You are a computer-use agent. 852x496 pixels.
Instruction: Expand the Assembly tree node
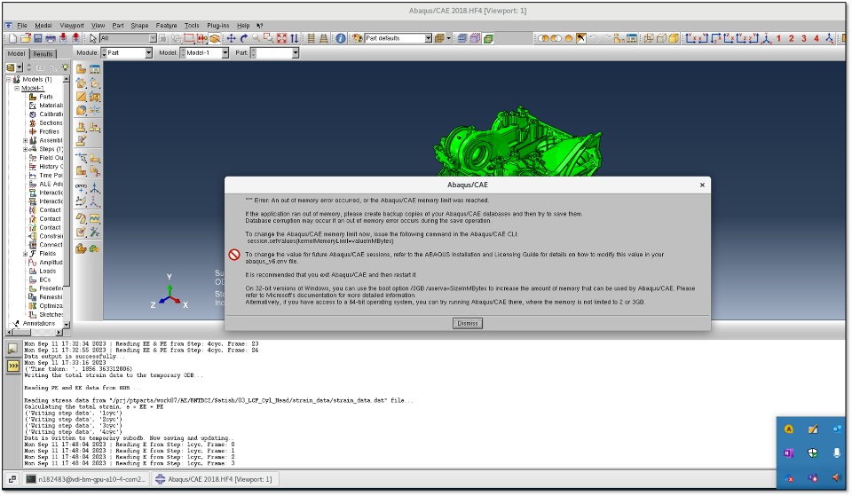[x=25, y=140]
